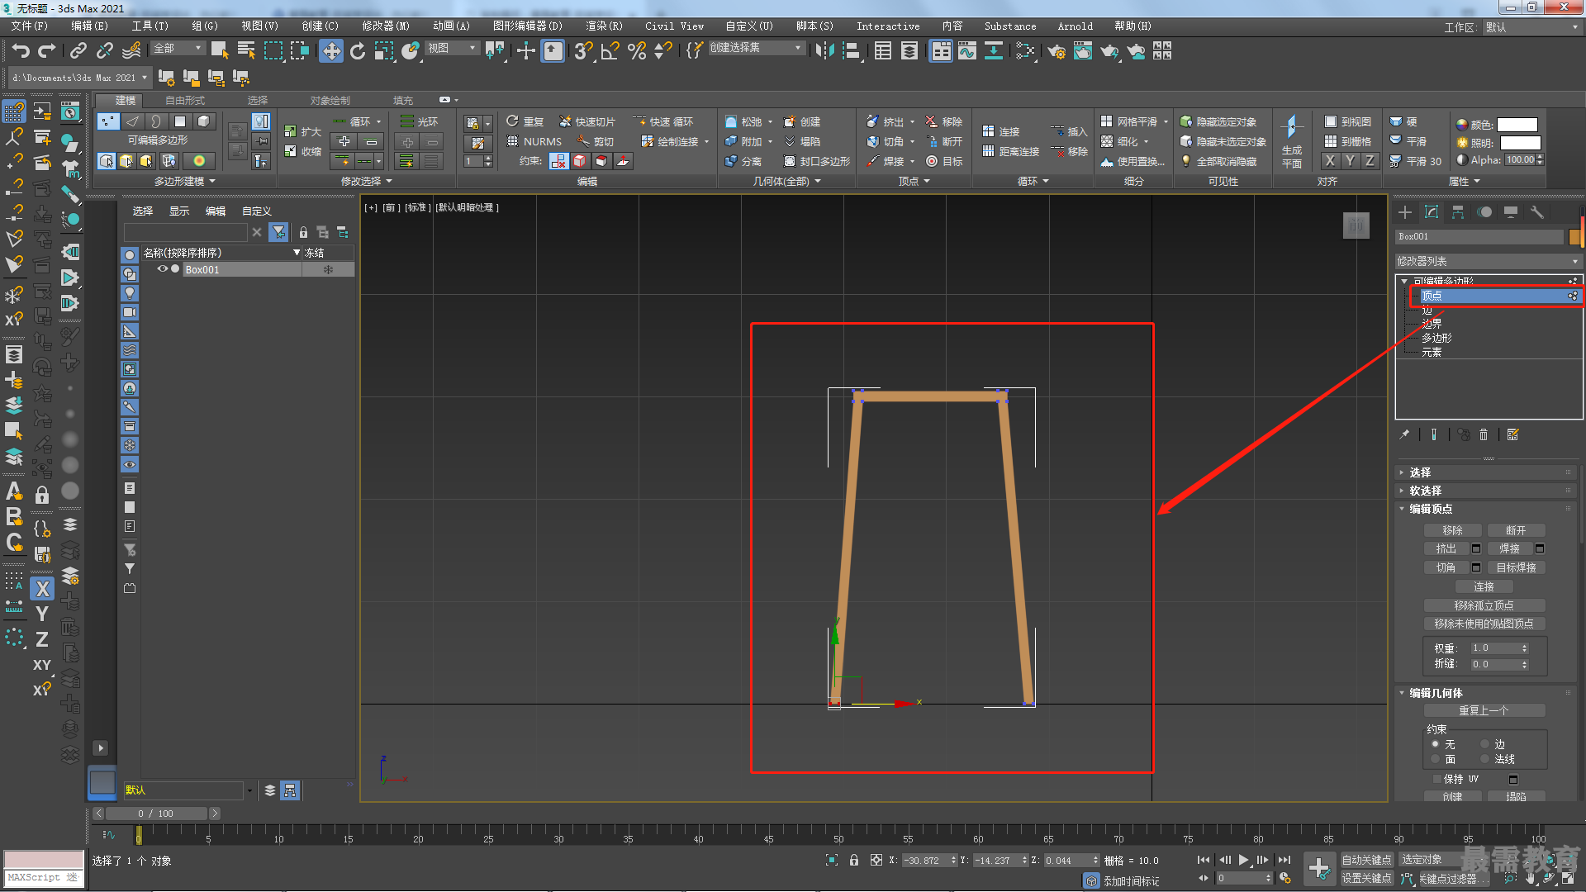This screenshot has height=892, width=1586.
Task: Toggle the 自动关键点 auto key button
Action: [1366, 860]
